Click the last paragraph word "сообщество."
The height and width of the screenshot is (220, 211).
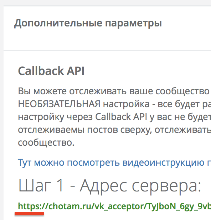46,143
